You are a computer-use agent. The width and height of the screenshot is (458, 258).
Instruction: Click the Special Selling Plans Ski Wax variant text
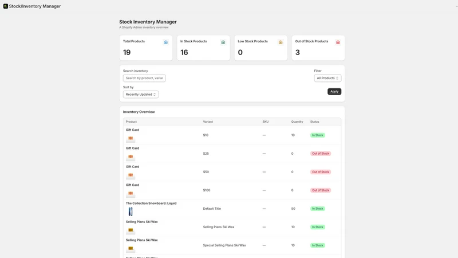click(224, 245)
